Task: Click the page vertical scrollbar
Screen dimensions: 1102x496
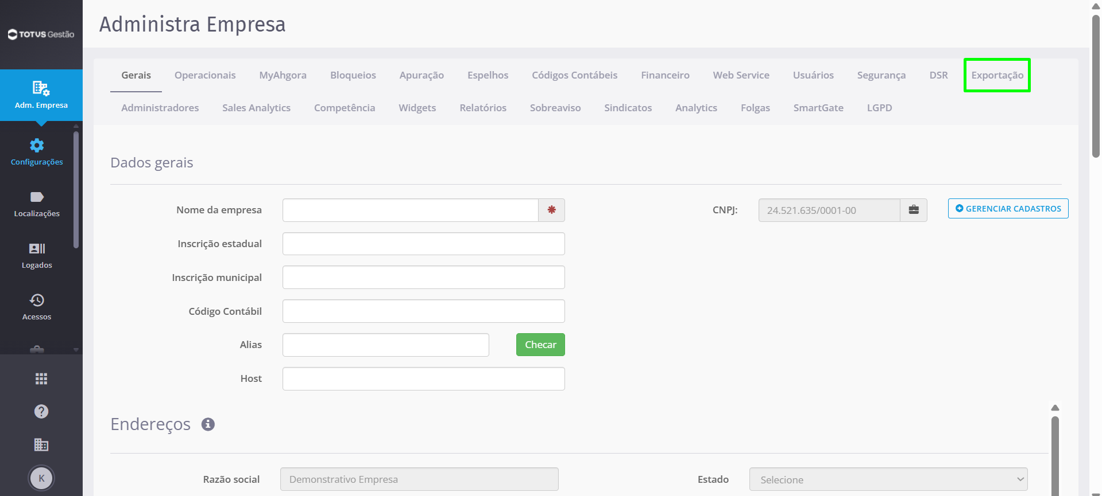Action: (1096, 86)
